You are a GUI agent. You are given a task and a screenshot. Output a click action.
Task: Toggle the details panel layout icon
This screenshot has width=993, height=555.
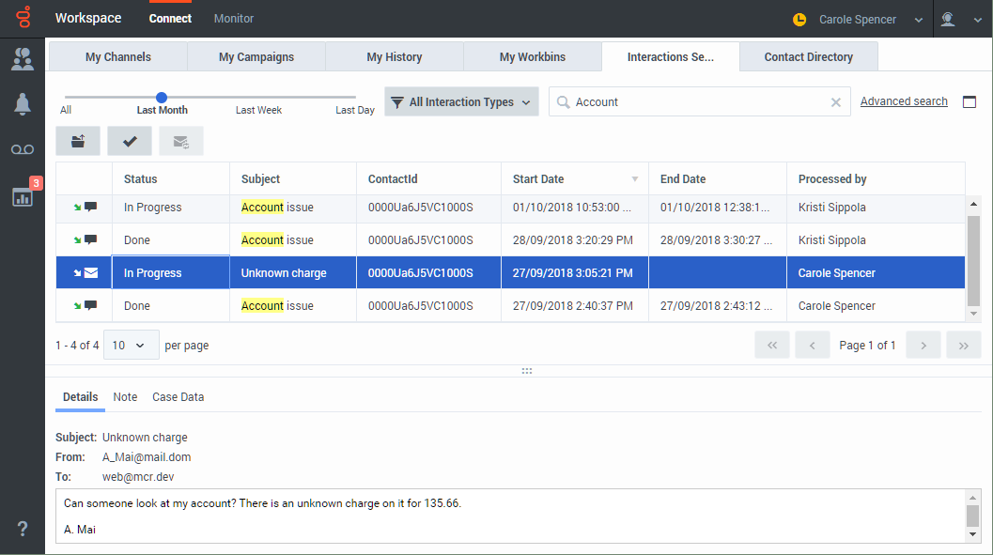970,101
